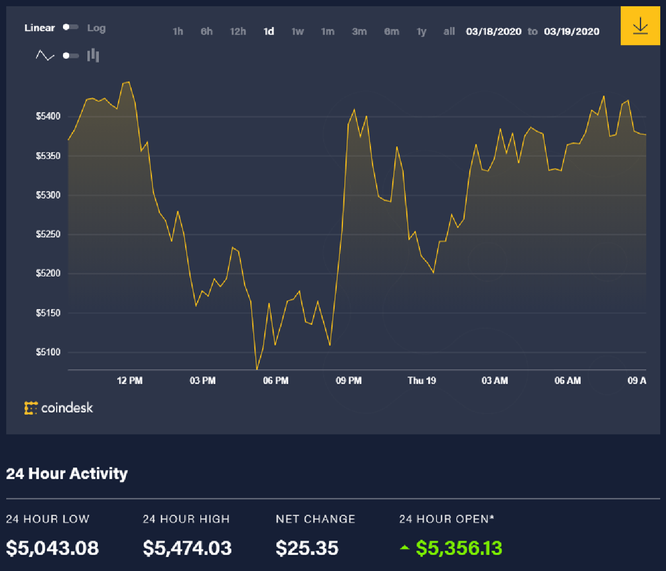Click the 24 HOUR LOW label
The width and height of the screenshot is (666, 571).
point(48,519)
